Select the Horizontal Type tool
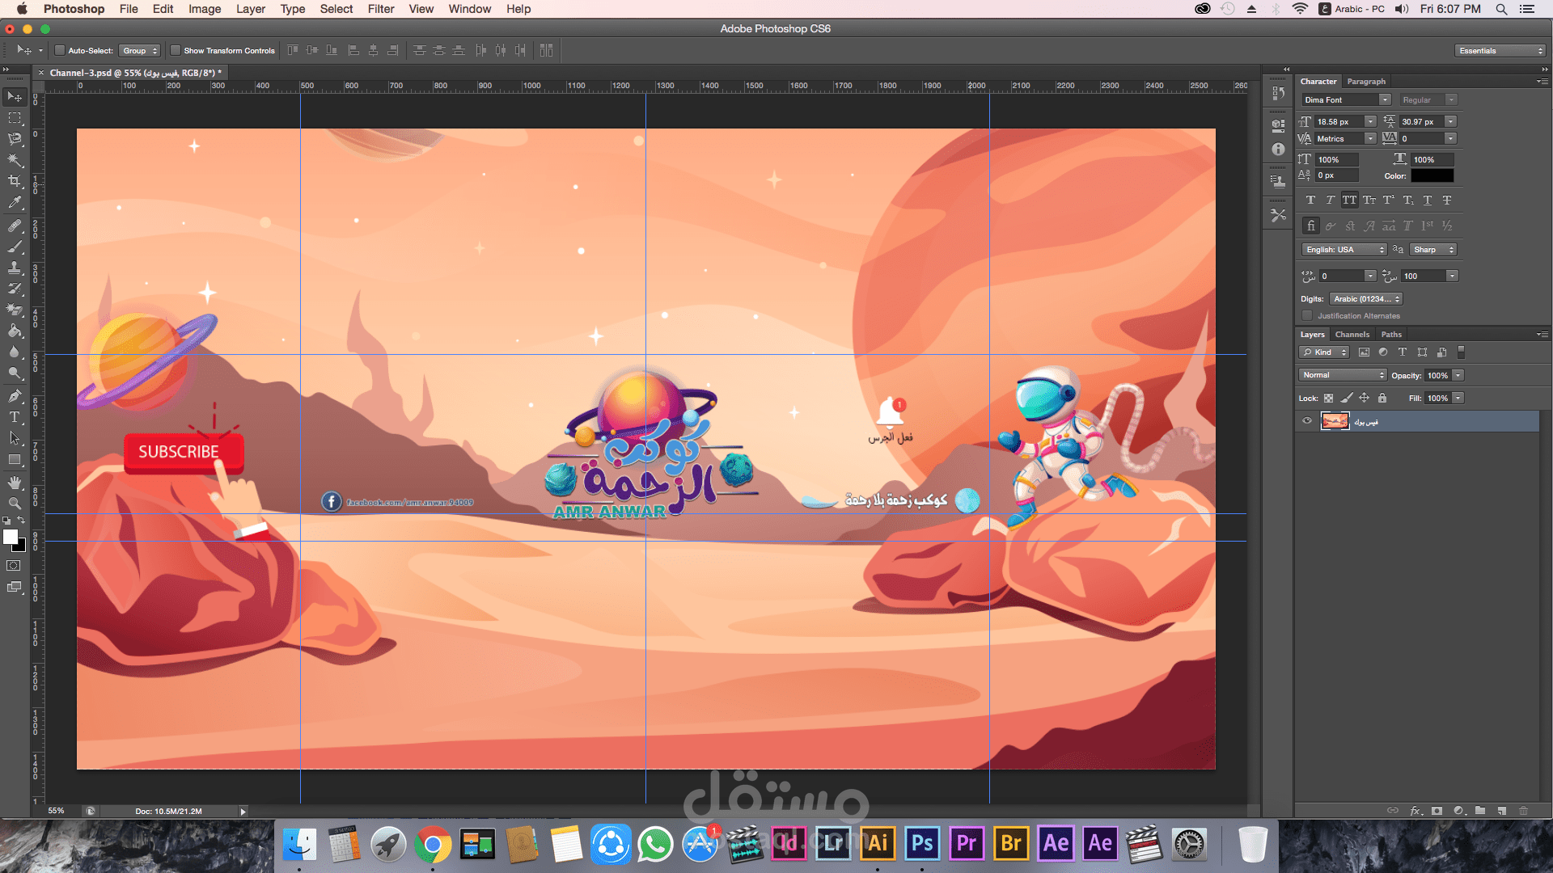 click(x=15, y=417)
